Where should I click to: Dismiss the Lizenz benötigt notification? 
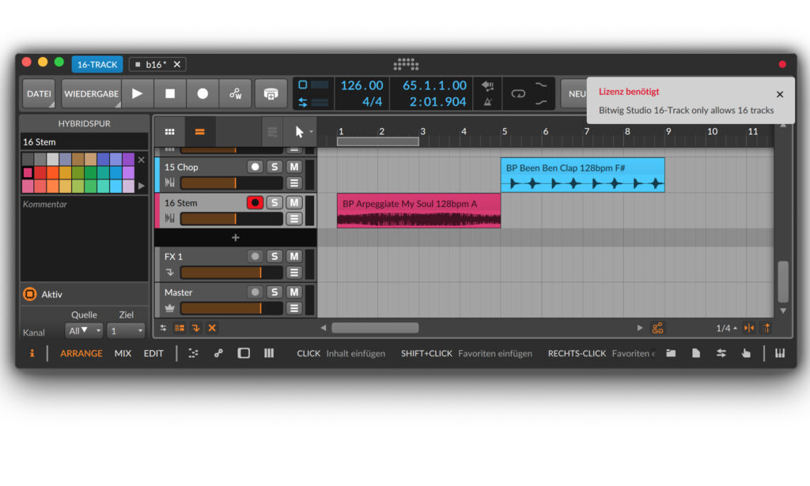pyautogui.click(x=780, y=94)
